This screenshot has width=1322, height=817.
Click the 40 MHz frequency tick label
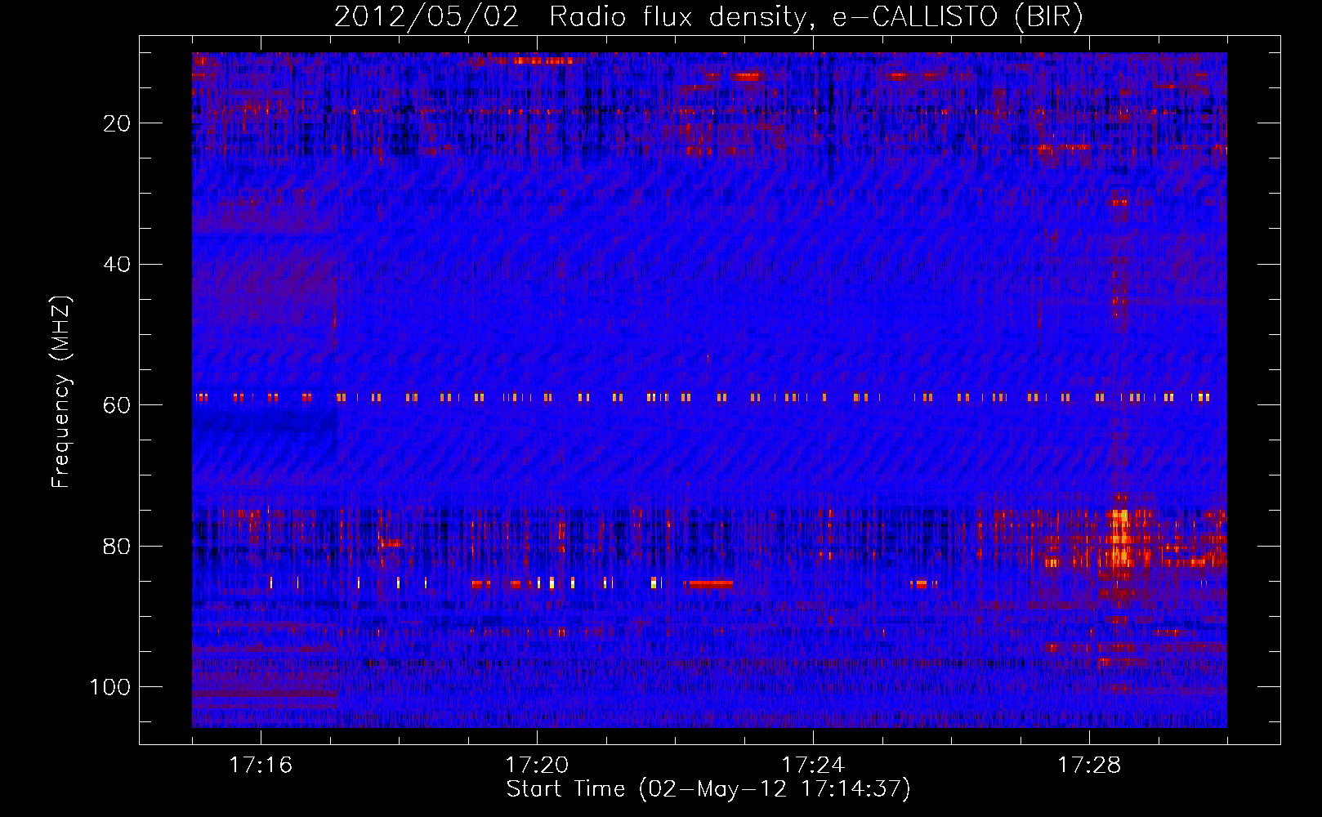click(x=118, y=265)
